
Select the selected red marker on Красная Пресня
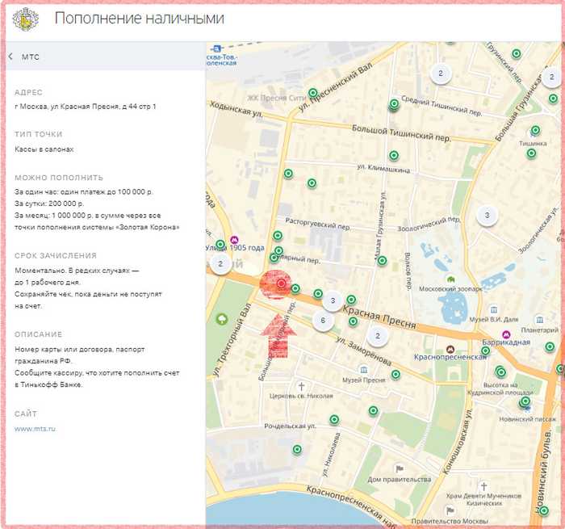tap(281, 283)
